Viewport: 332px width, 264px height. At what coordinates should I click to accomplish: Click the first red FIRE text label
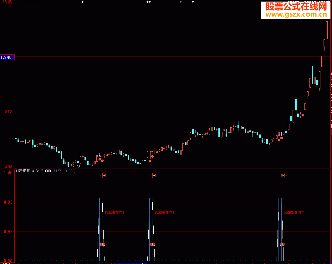[115, 212]
